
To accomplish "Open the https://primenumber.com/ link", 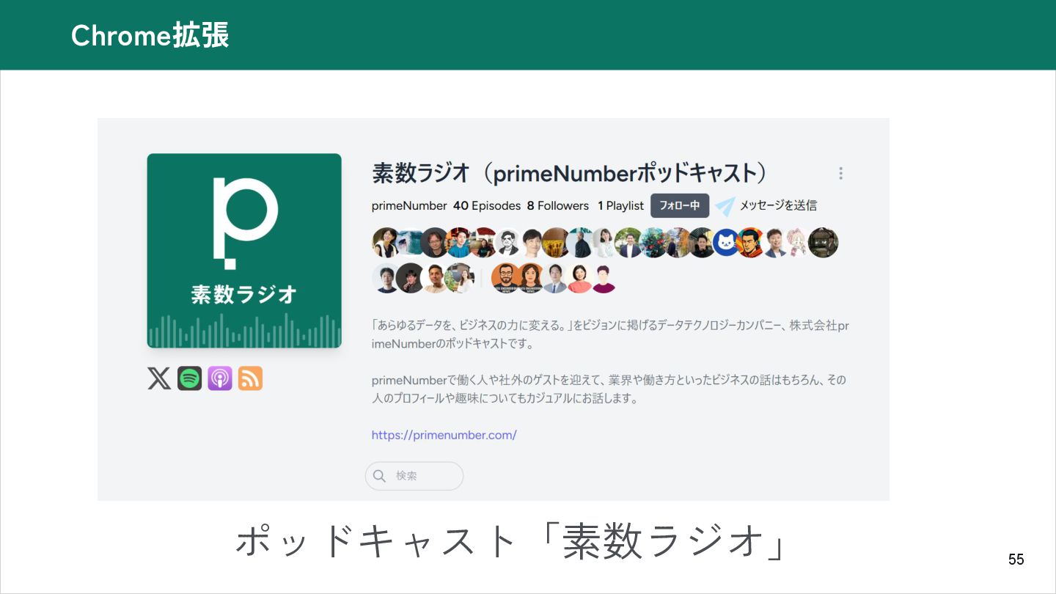I will [444, 435].
